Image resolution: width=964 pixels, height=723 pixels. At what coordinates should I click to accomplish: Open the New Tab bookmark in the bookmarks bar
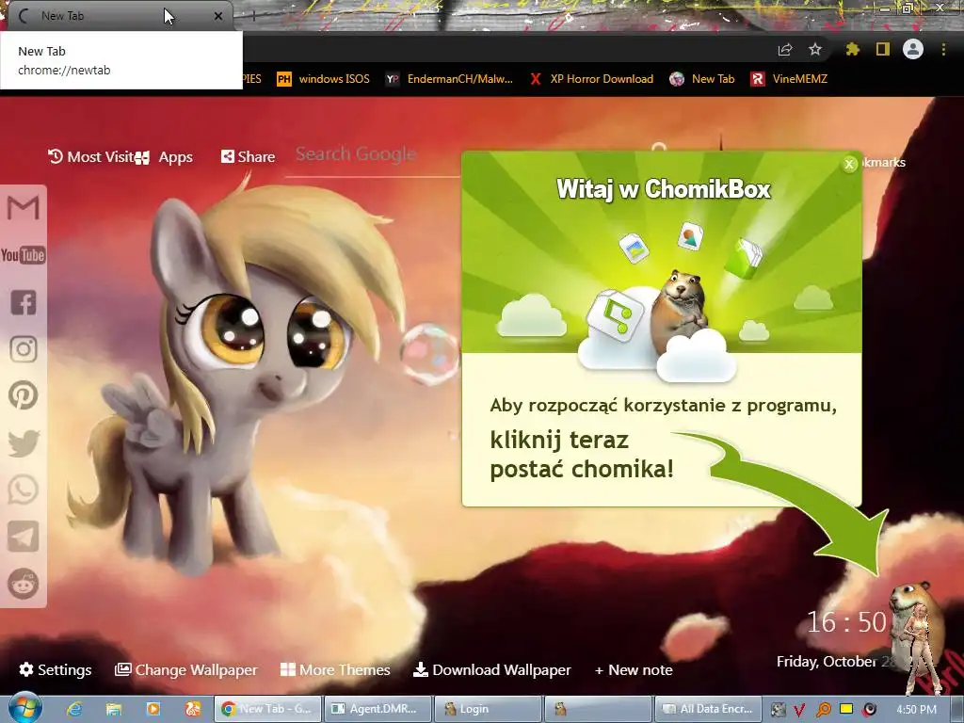tap(702, 79)
